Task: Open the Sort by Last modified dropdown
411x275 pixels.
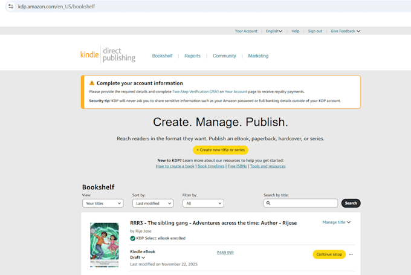Action: pyautogui.click(x=153, y=204)
